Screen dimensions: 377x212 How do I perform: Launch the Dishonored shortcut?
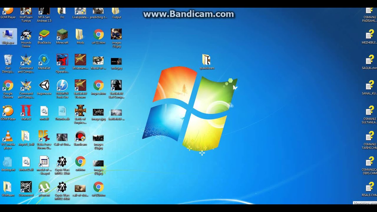tap(26, 189)
